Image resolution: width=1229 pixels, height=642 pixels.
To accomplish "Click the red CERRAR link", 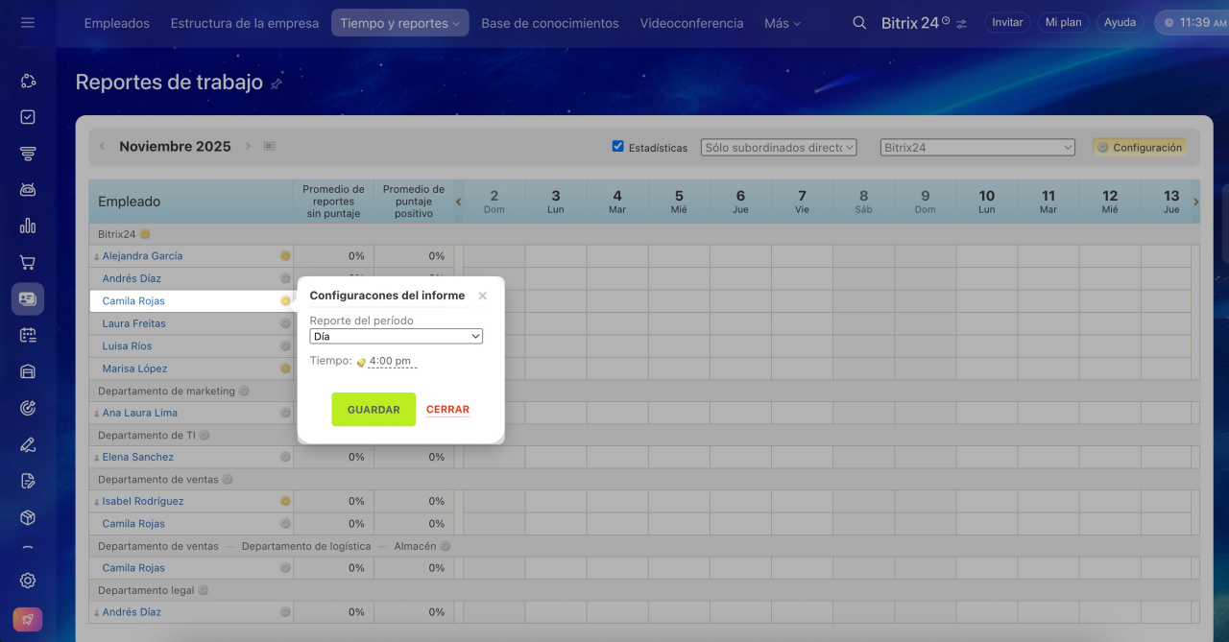I will 447,410.
